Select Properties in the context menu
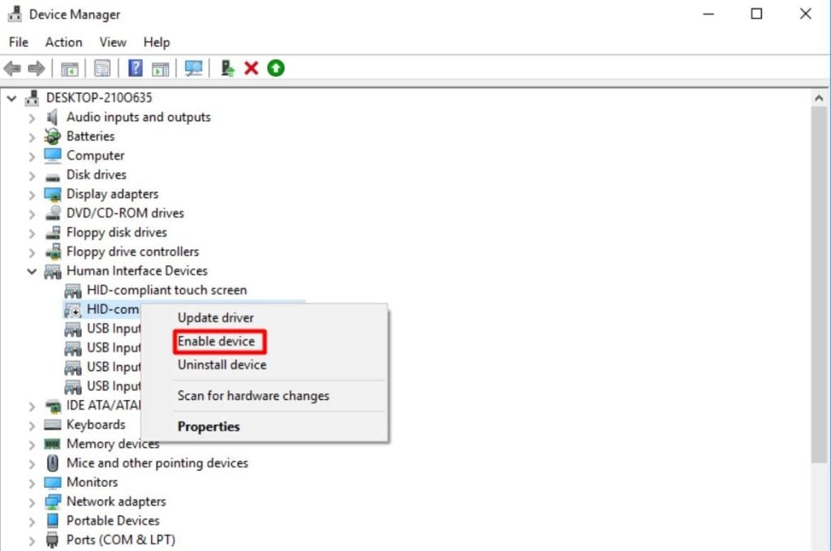The width and height of the screenshot is (831, 551). coord(209,427)
